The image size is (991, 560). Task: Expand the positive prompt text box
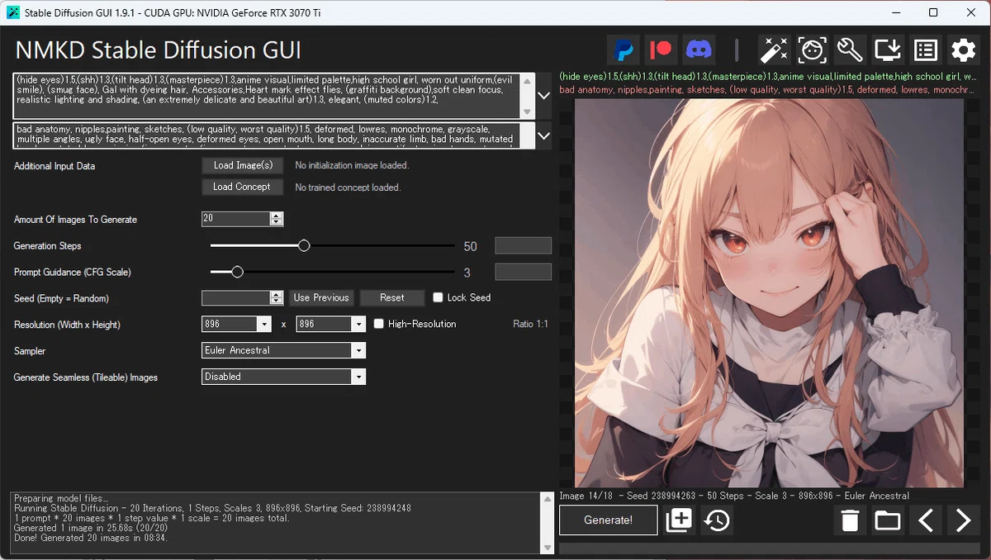(543, 96)
